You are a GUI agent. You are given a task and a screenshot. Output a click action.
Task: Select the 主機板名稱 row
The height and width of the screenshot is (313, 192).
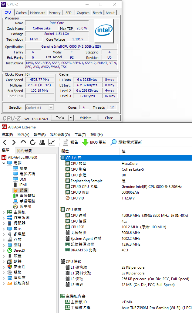point(126,308)
